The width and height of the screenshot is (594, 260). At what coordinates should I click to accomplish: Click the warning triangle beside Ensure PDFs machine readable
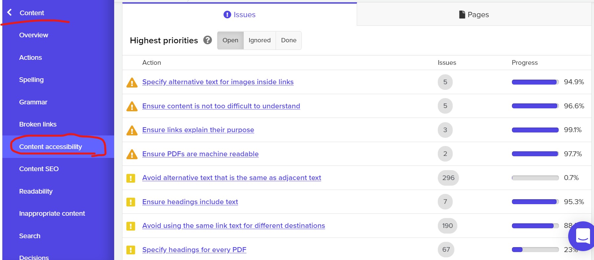[x=132, y=154]
